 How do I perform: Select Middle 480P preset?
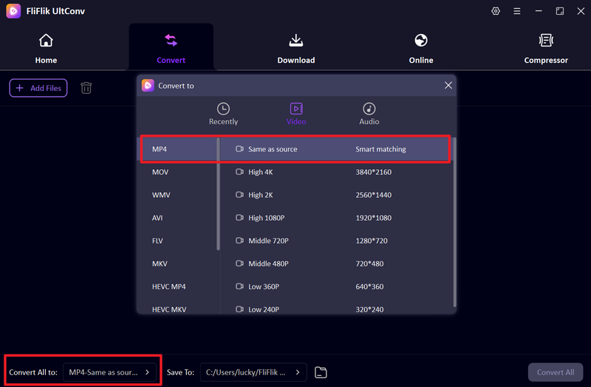(x=335, y=264)
